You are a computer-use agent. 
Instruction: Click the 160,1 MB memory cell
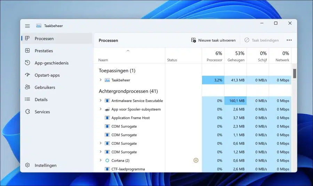click(x=235, y=101)
